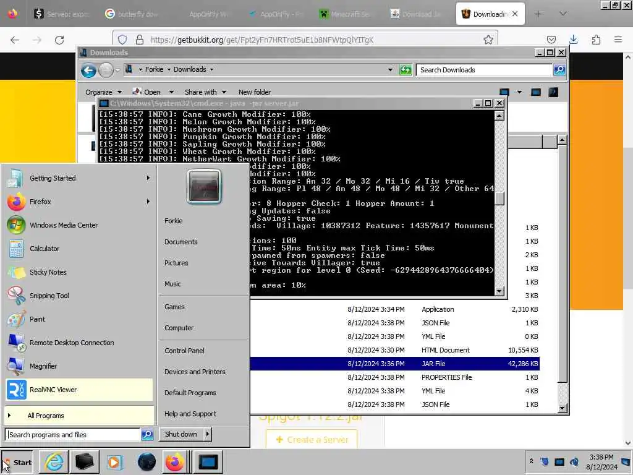Open Internet Explorer from taskbar
Image resolution: width=633 pixels, height=475 pixels.
54,462
